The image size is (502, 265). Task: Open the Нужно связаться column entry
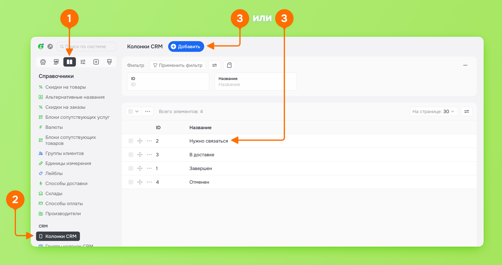coord(209,141)
